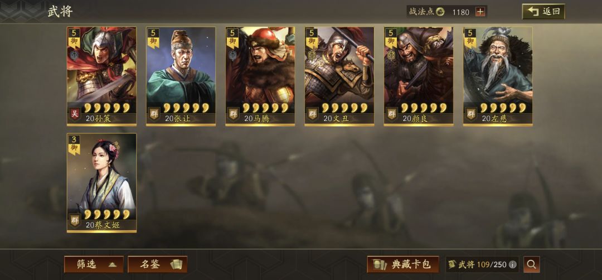Click the 群 faction badge on 左慈 card
This screenshot has height=280, width=602.
(470, 114)
